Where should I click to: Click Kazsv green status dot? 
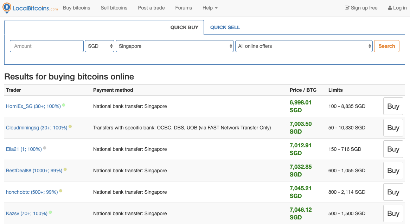point(50,212)
